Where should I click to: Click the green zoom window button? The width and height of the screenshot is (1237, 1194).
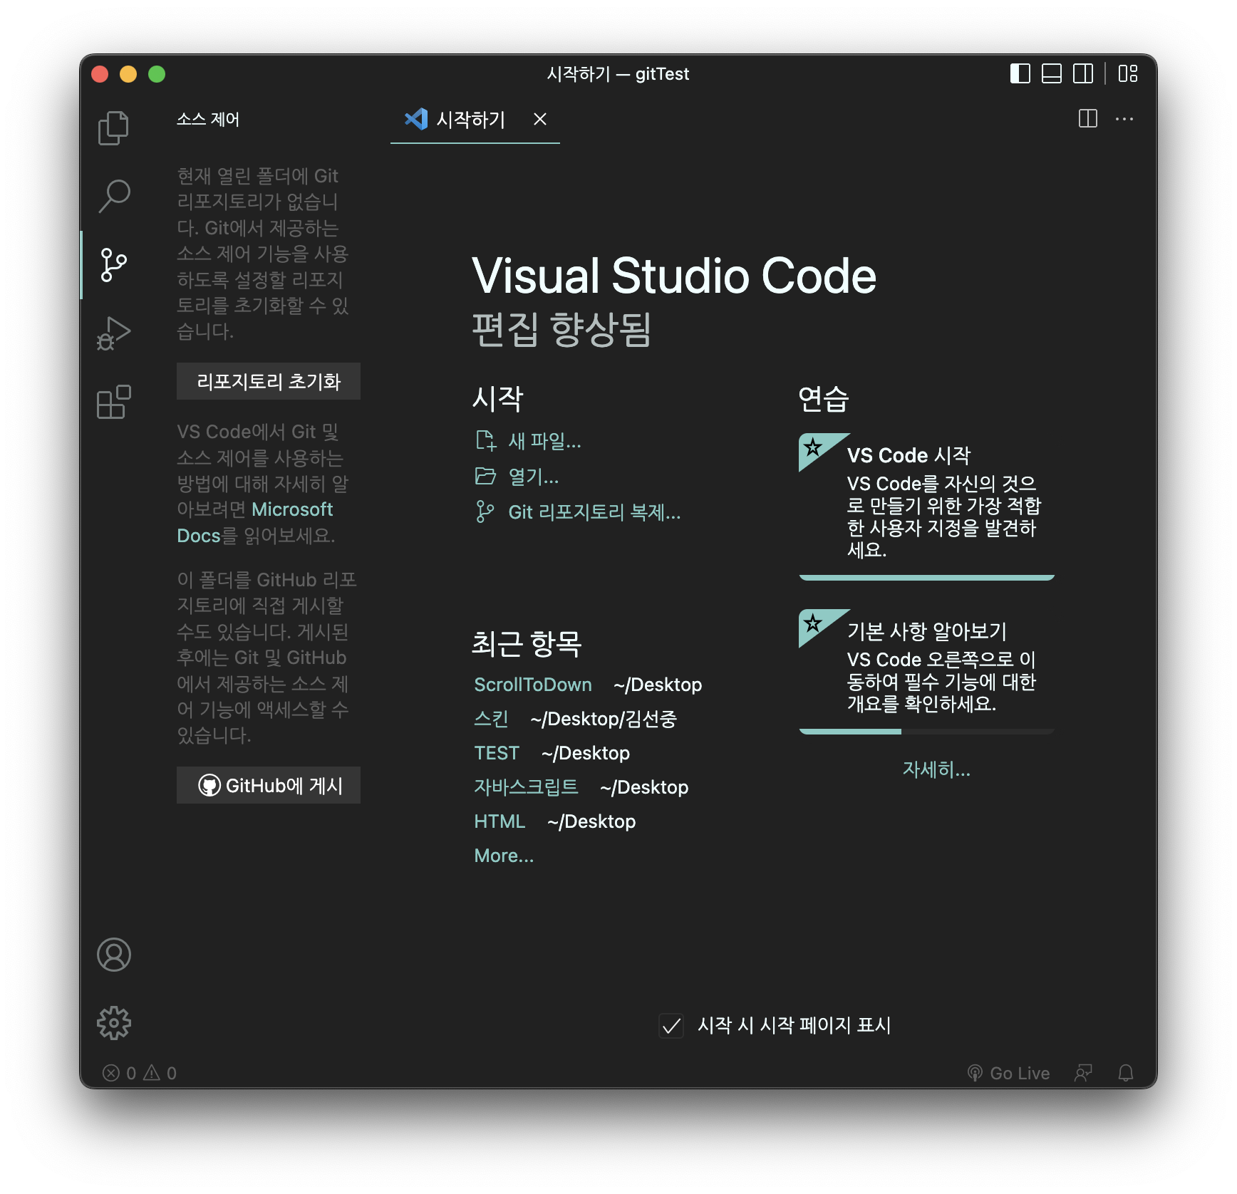[157, 74]
